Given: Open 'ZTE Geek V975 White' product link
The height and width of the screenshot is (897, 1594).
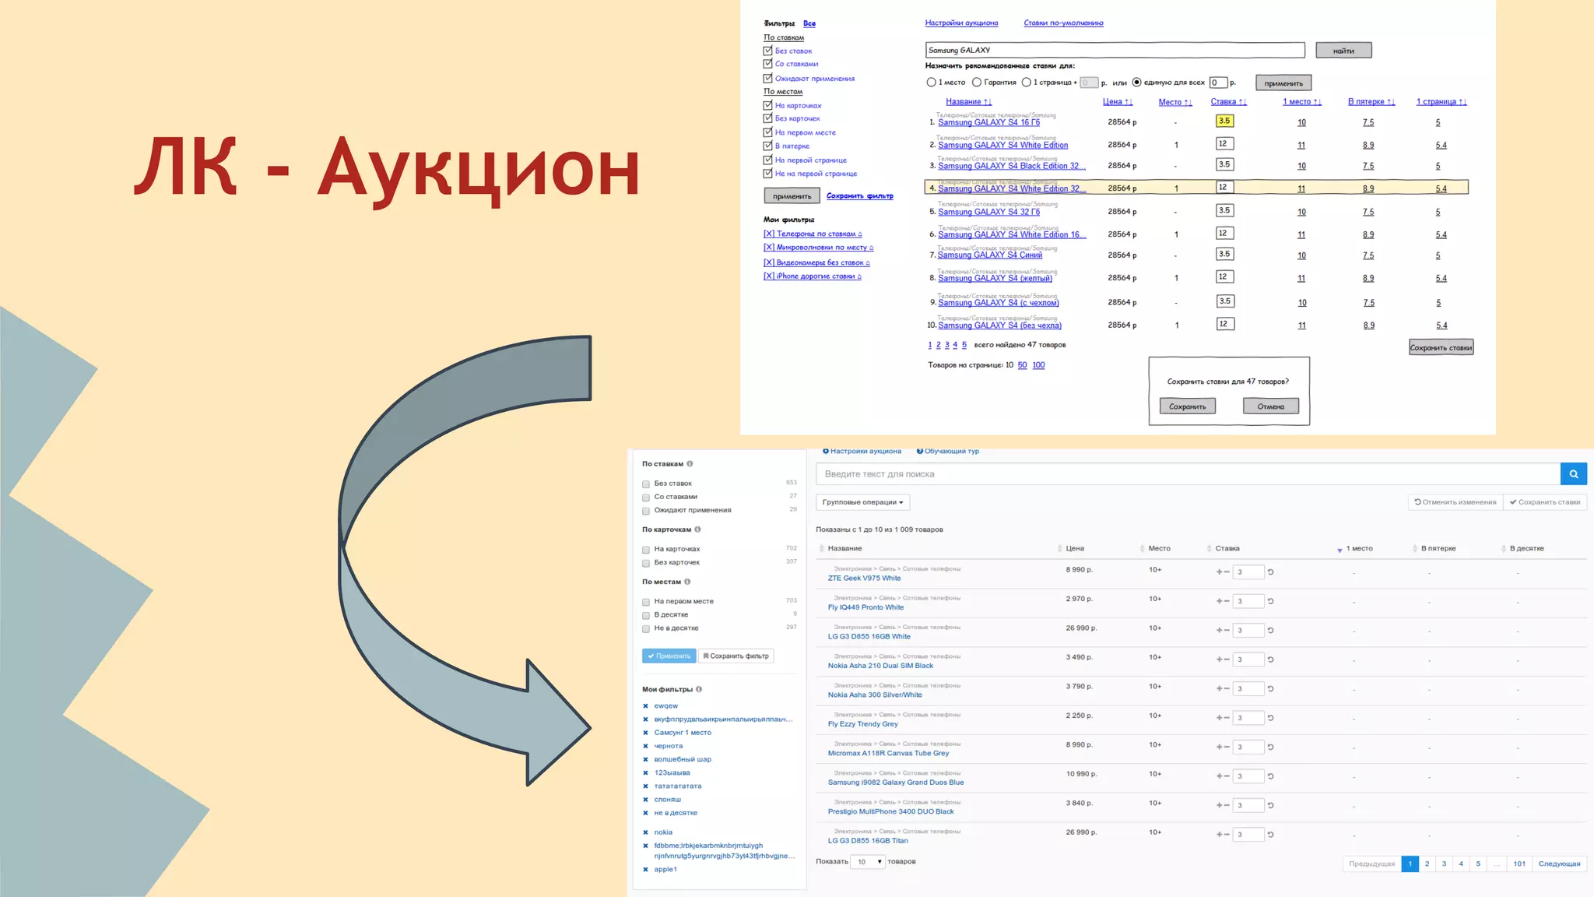Looking at the screenshot, I should [x=864, y=579].
